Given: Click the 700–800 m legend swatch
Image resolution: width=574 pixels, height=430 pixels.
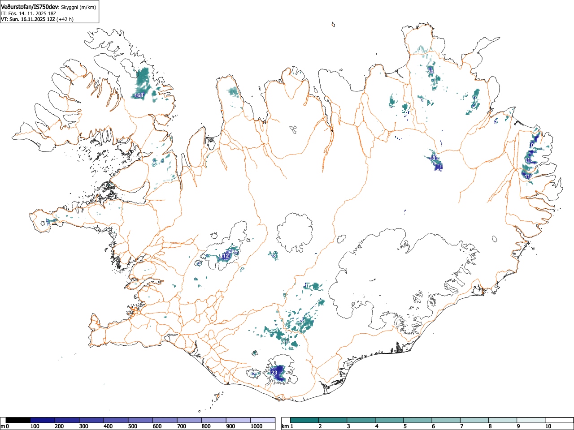Looking at the screenshot, I should click(x=189, y=420).
